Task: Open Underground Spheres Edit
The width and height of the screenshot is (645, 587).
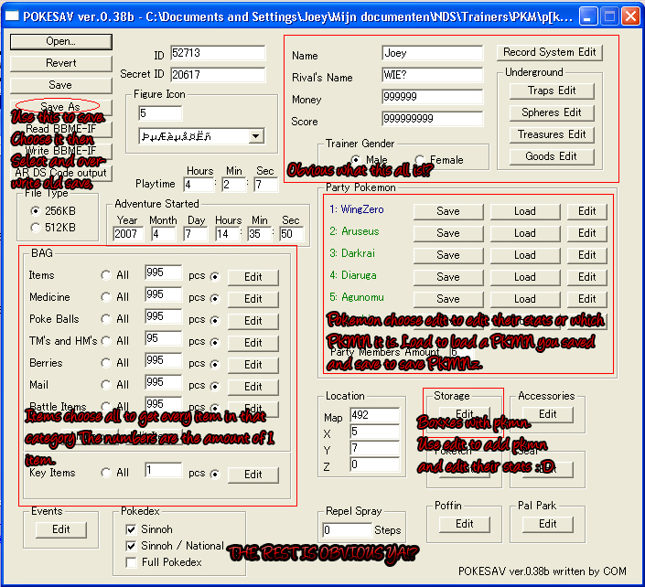Action: (552, 112)
